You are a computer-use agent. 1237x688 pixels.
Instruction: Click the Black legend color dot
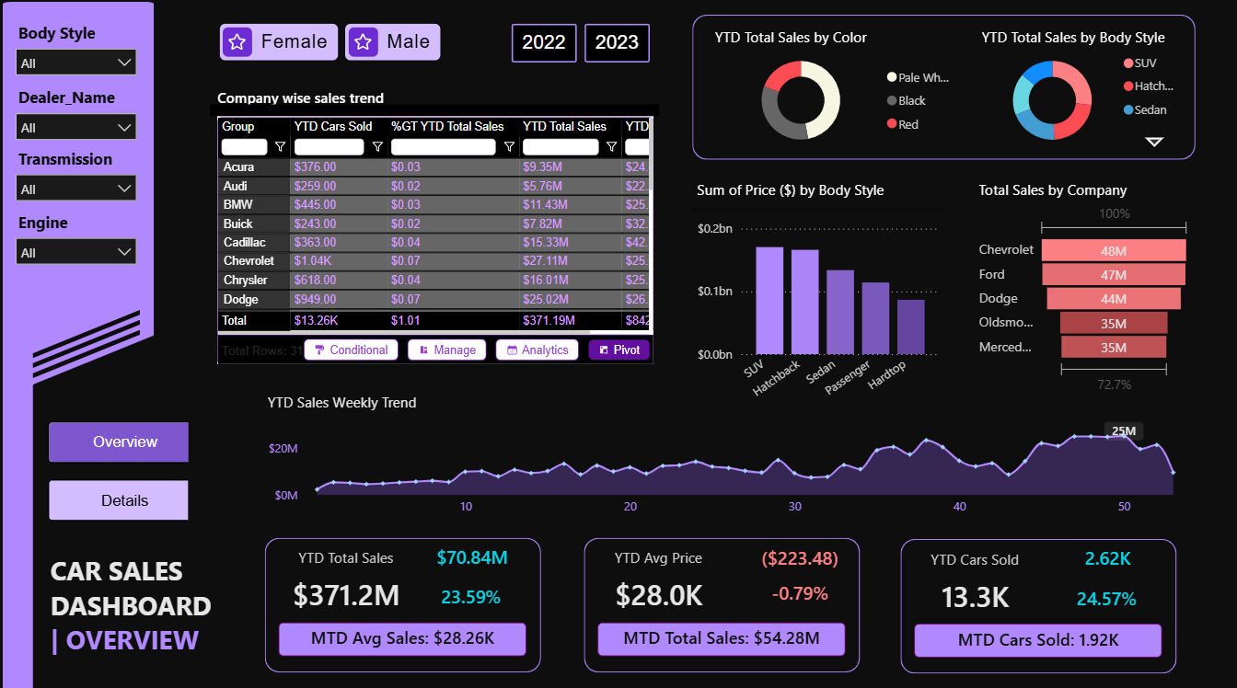click(892, 100)
